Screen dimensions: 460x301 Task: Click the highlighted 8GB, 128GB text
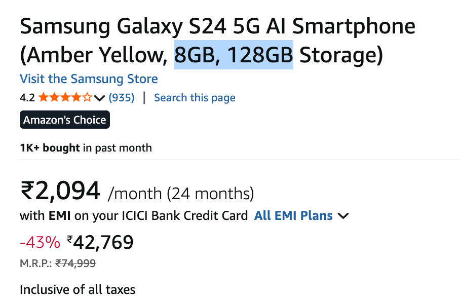234,55
